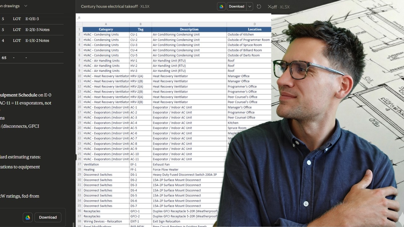The width and height of the screenshot is (404, 227).
Task: Select the "Peer Counsel Office" cell in AC-3 row
Action: point(249,118)
